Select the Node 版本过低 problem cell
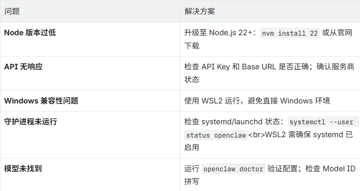360x191 pixels. (30, 33)
